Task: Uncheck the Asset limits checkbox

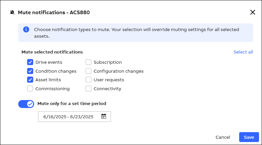Action: [x=30, y=80]
